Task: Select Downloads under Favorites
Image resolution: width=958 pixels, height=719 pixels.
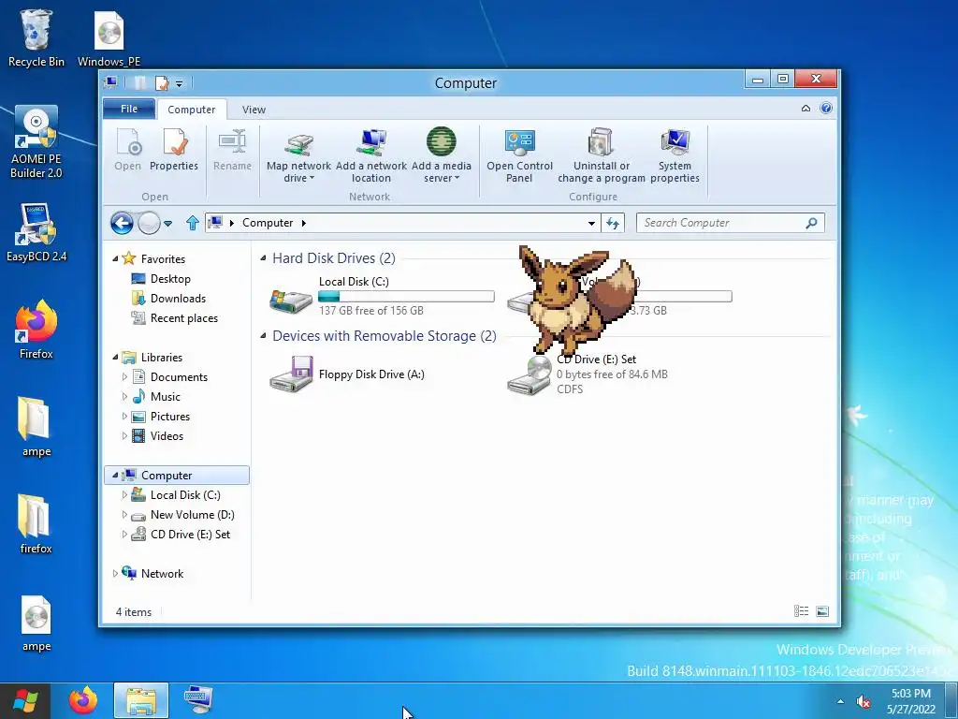Action: tap(178, 299)
